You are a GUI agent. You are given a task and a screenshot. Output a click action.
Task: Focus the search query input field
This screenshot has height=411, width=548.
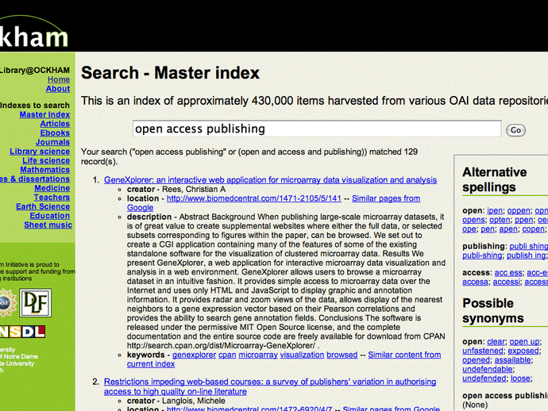pos(317,129)
